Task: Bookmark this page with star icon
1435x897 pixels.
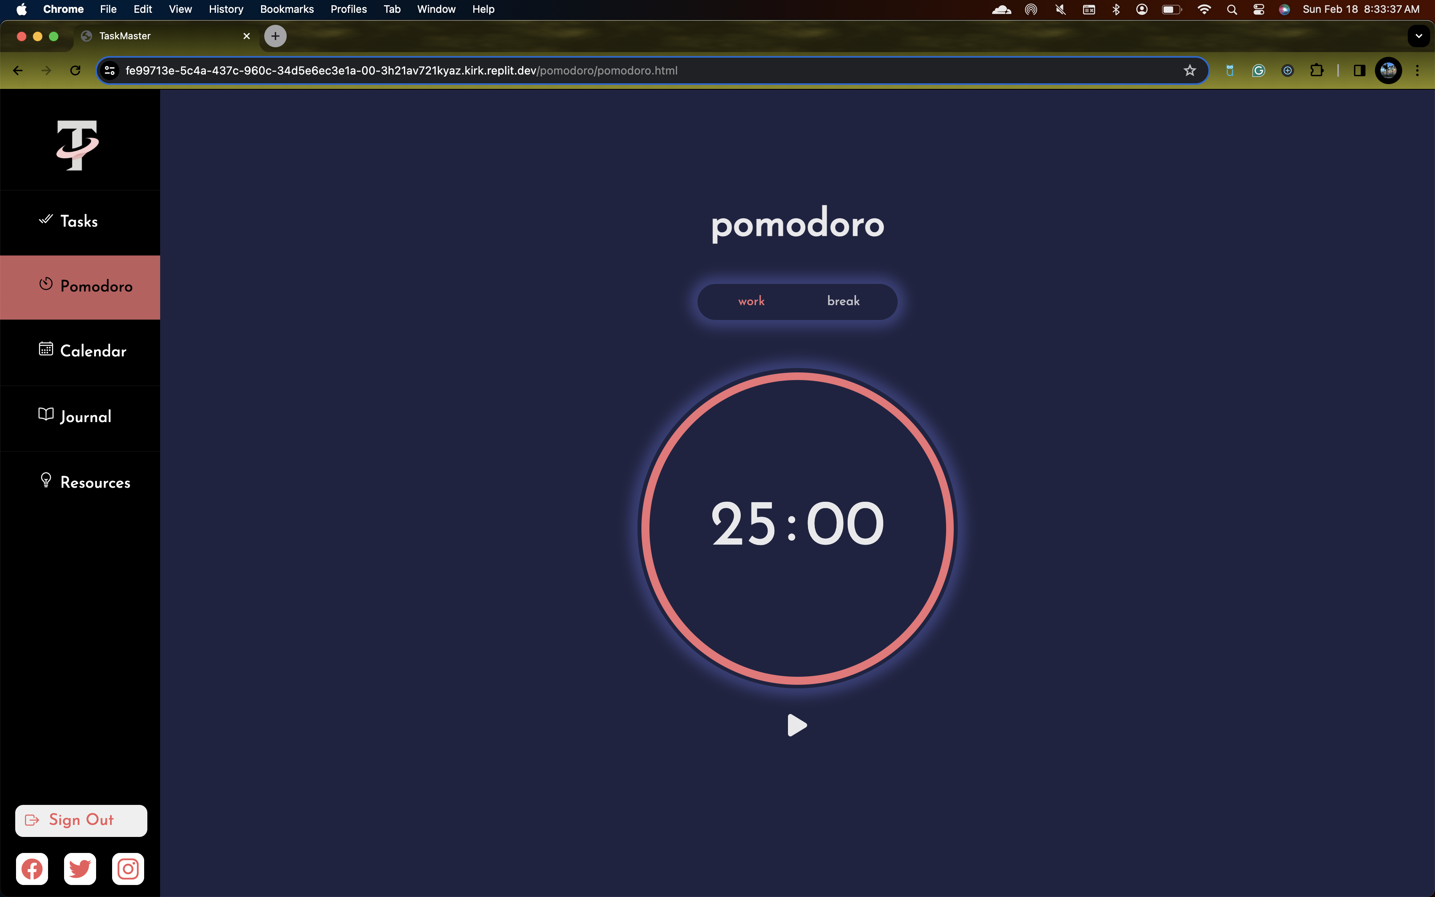Action: (x=1190, y=70)
